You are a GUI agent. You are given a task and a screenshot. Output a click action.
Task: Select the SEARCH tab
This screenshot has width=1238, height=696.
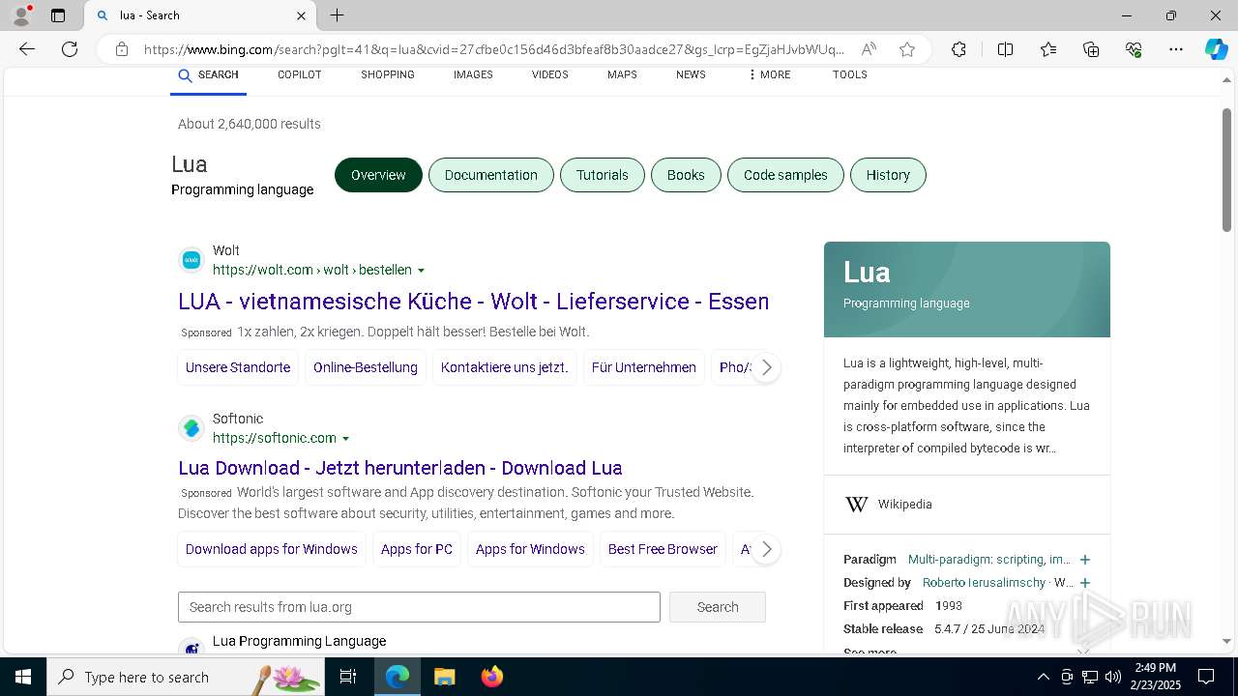pos(209,74)
